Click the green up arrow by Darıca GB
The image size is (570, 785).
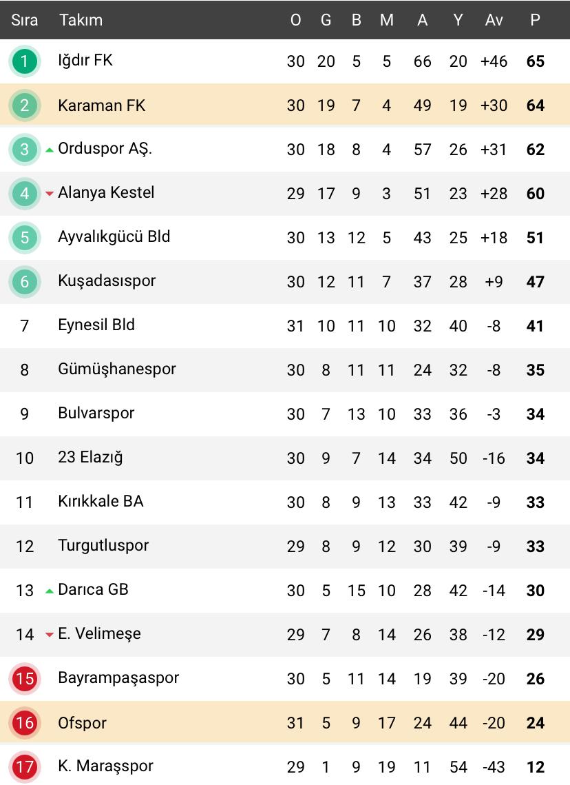pyautogui.click(x=50, y=591)
